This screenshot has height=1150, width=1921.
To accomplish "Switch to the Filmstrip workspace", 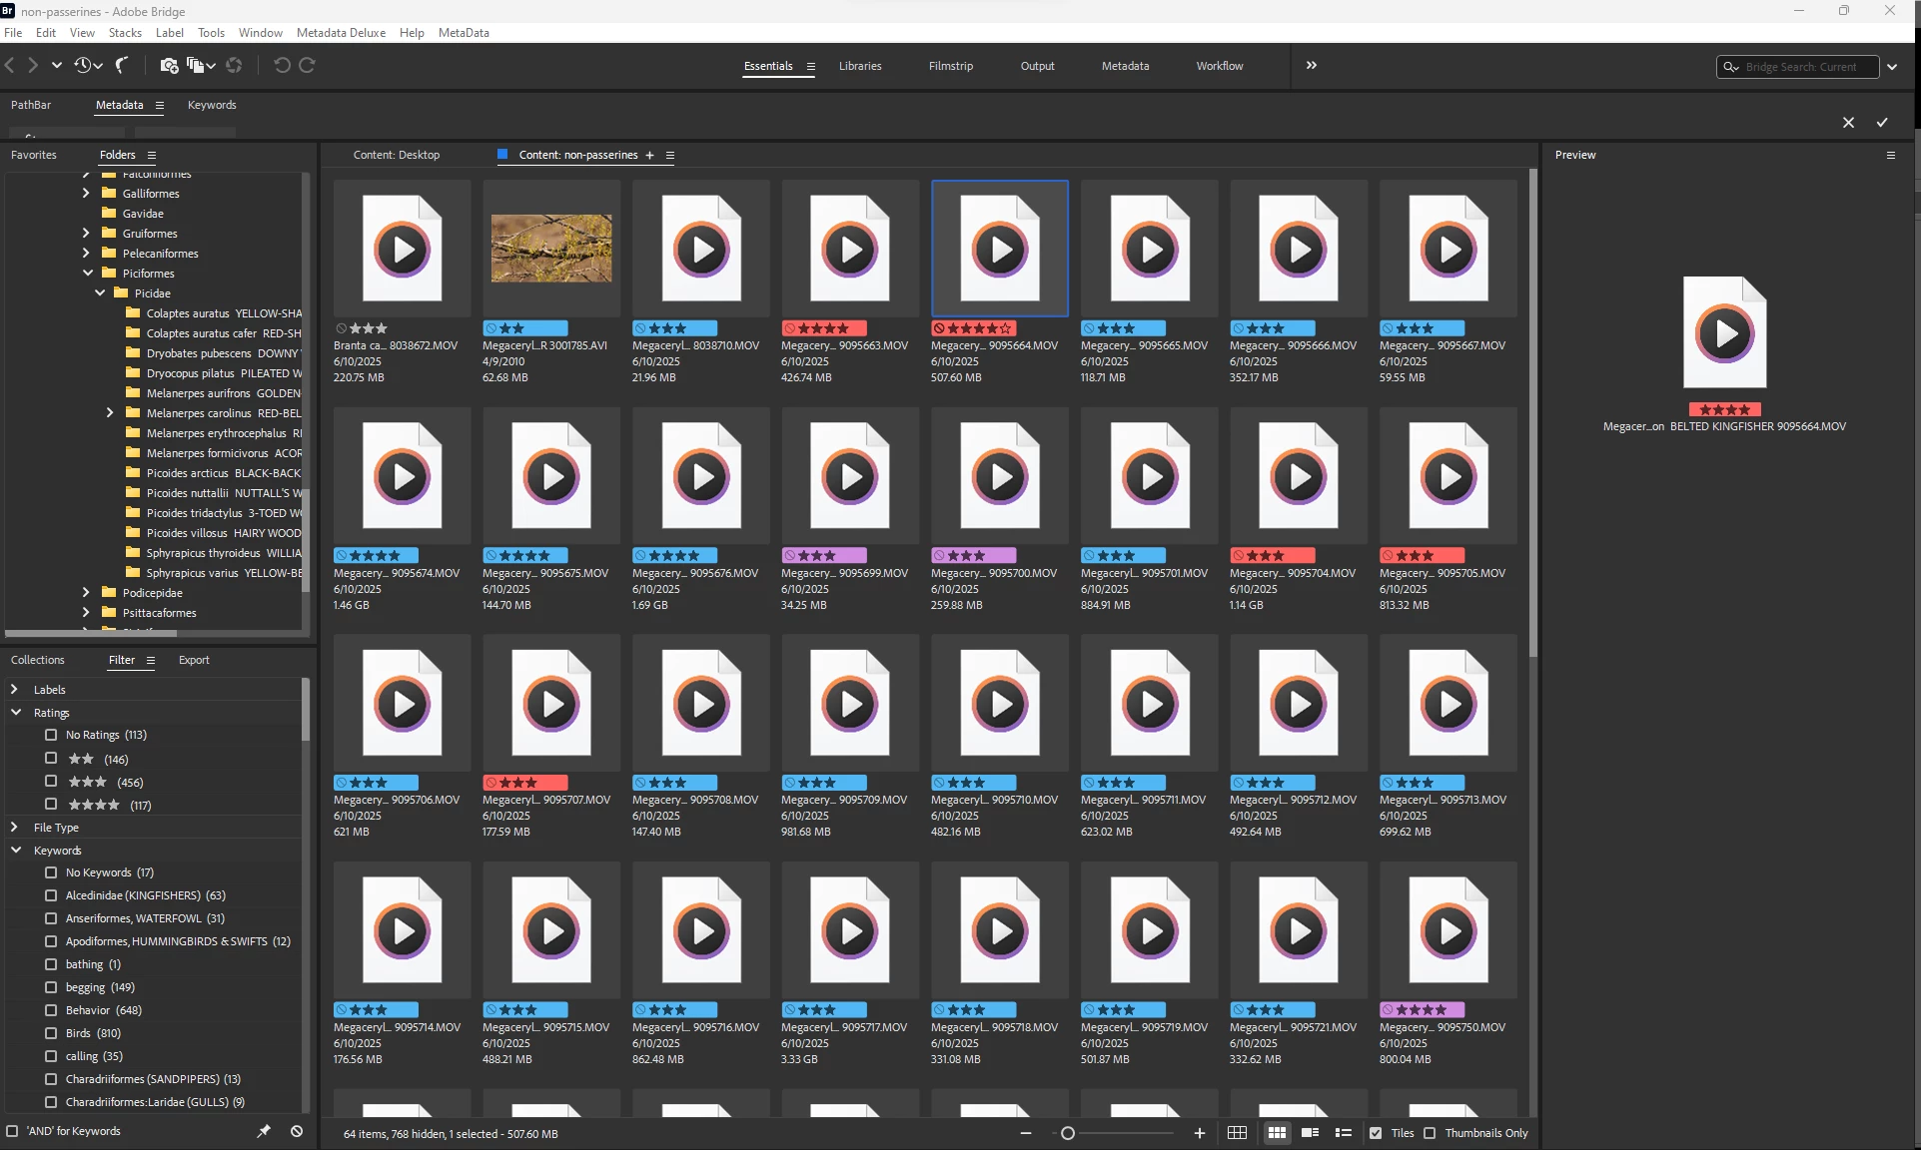I will tap(950, 66).
